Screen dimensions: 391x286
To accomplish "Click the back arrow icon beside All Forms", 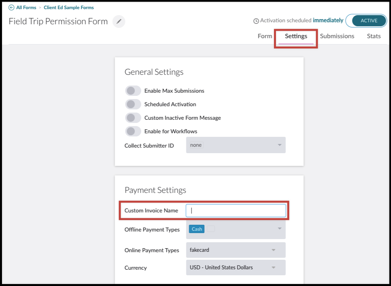I will click(x=11, y=8).
